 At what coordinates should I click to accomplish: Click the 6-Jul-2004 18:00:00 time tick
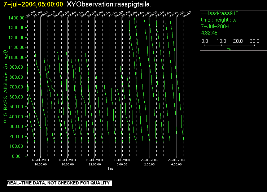tap(40, 162)
